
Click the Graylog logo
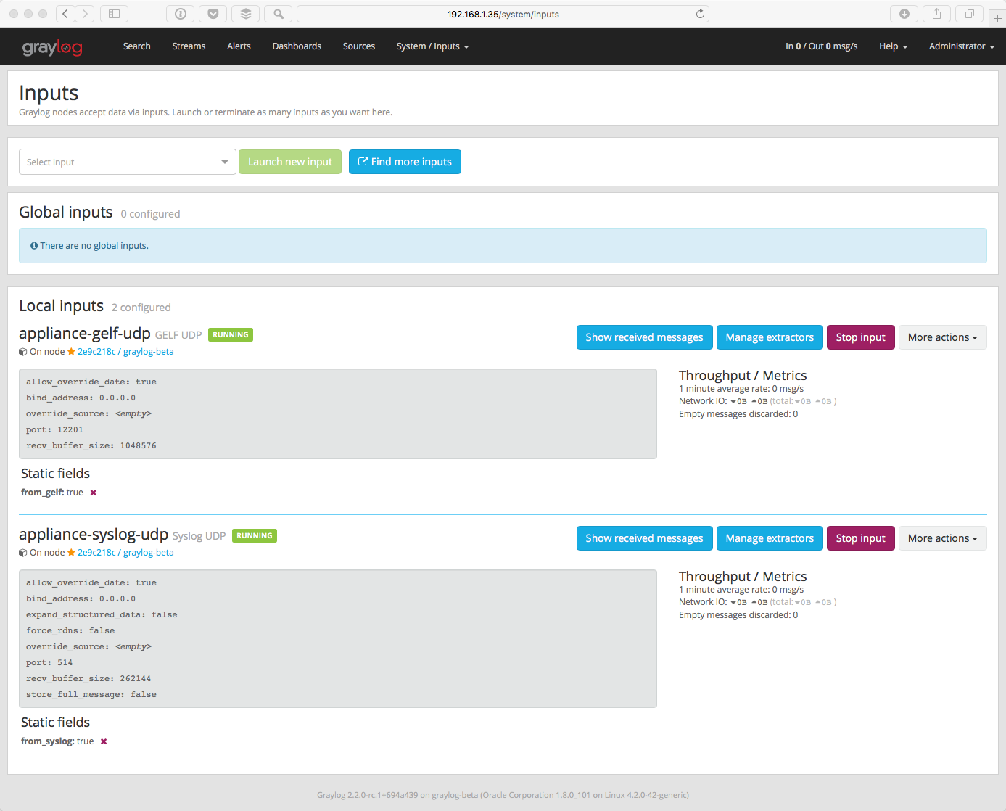pyautogui.click(x=52, y=47)
